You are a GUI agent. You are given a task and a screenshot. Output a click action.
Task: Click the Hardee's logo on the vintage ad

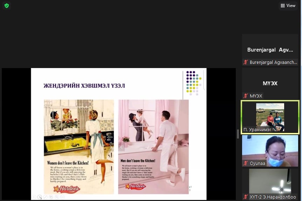[67, 189]
